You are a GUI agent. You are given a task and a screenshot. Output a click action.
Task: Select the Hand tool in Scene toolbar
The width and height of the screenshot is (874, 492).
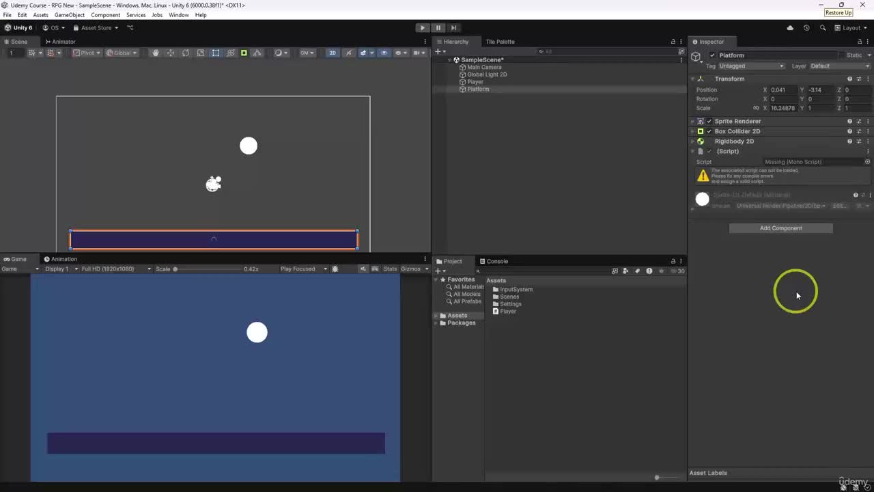[x=155, y=53]
